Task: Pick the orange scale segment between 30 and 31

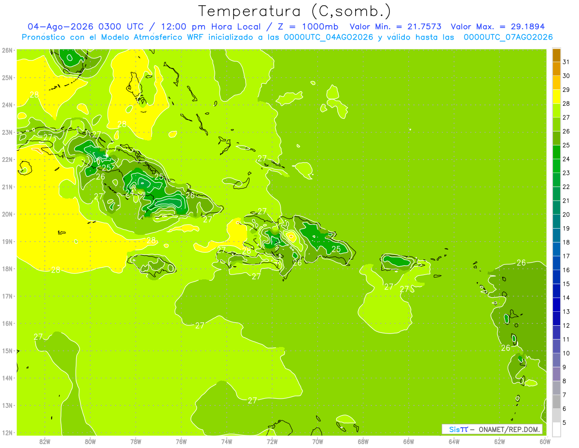Action: click(x=556, y=69)
